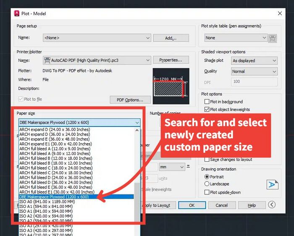Open the Printer/plotter Name dropdown
Image resolution: width=294 pixels, height=236 pixels.
[x=97, y=60]
